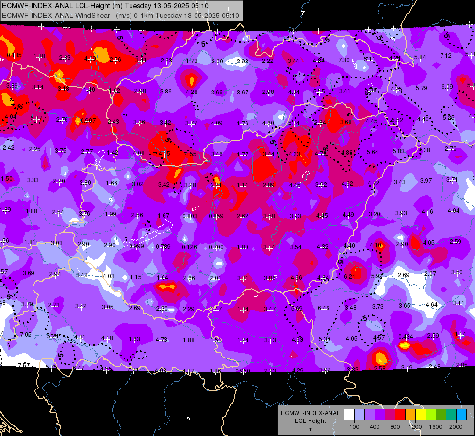Click the wind shear value 5.79

point(421,88)
